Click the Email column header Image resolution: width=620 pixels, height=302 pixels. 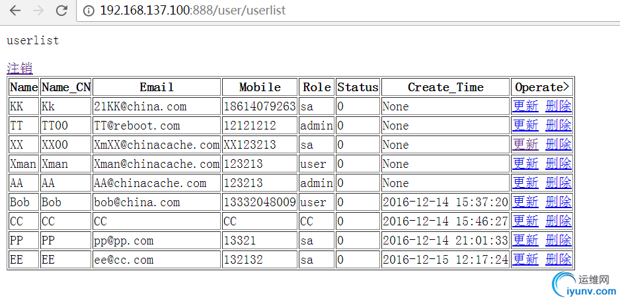157,87
